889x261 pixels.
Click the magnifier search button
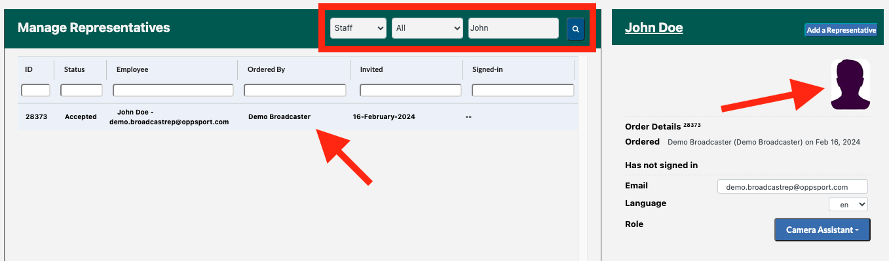575,29
